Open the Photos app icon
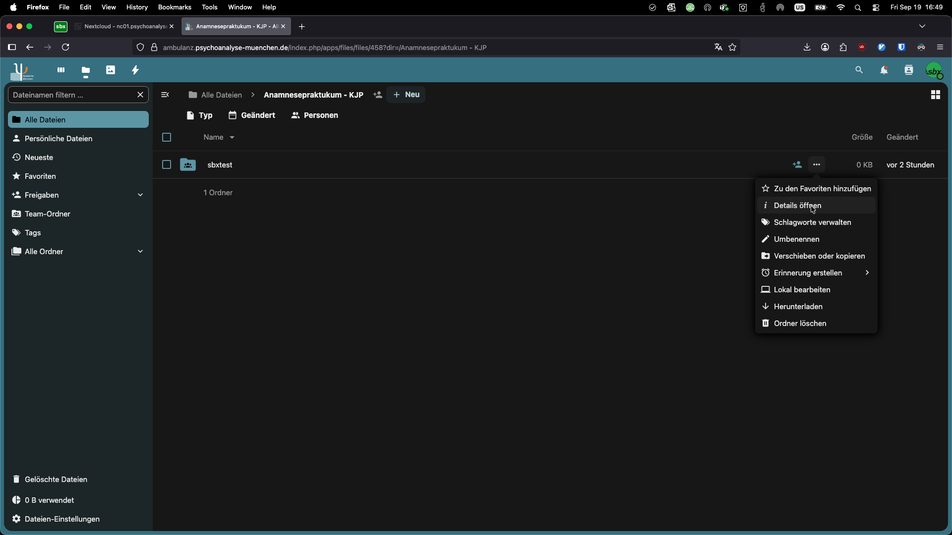 (x=111, y=70)
